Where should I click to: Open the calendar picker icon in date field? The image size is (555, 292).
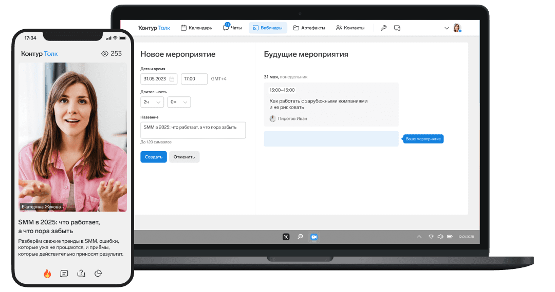pyautogui.click(x=172, y=79)
